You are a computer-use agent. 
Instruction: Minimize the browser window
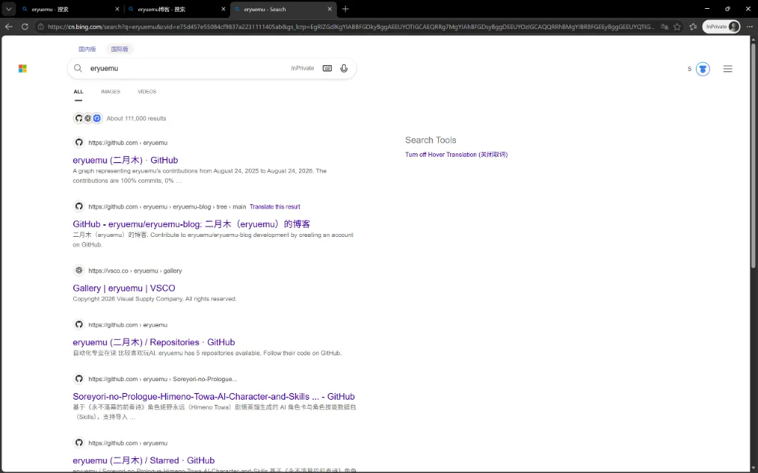point(707,9)
